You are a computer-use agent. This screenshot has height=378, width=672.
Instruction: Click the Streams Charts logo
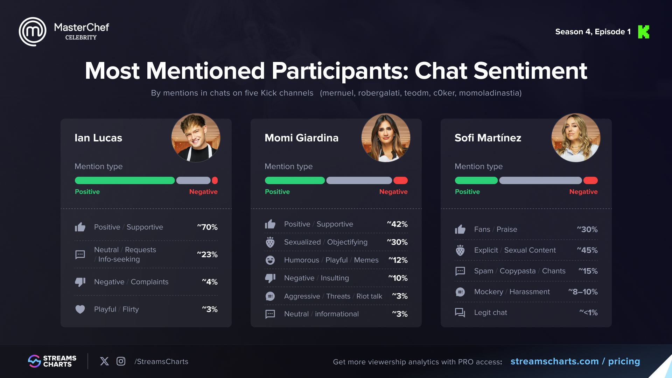[52, 361]
